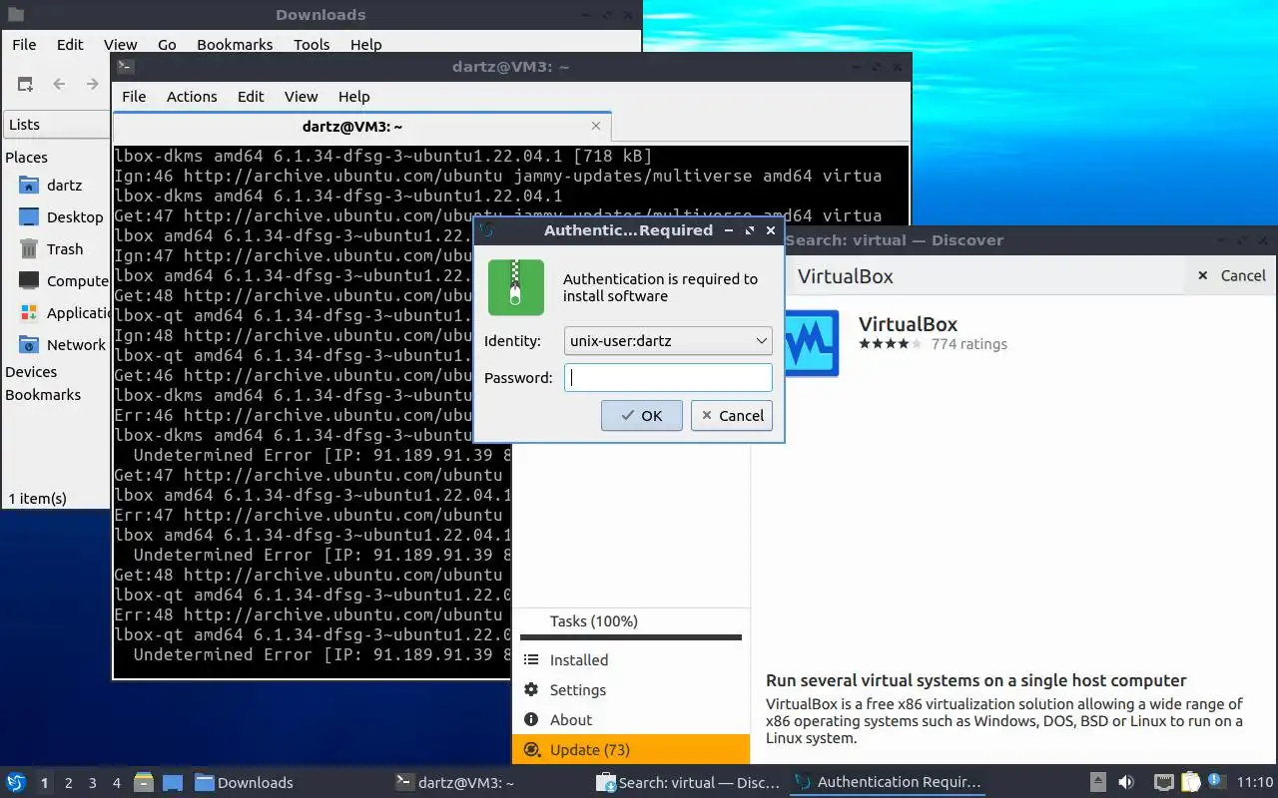Click the terminal icon in terminal title bar

(125, 67)
